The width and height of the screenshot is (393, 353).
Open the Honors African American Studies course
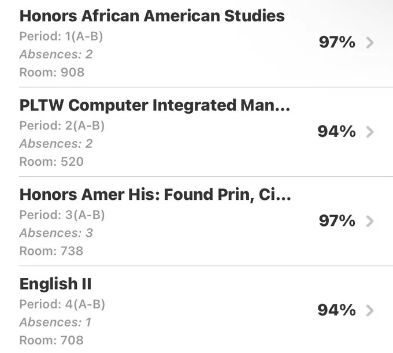coord(152,16)
